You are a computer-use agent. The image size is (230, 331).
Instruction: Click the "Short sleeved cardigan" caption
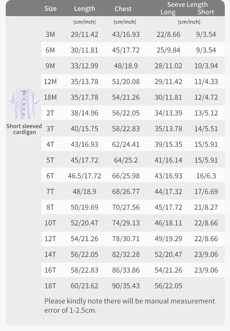[24, 129]
